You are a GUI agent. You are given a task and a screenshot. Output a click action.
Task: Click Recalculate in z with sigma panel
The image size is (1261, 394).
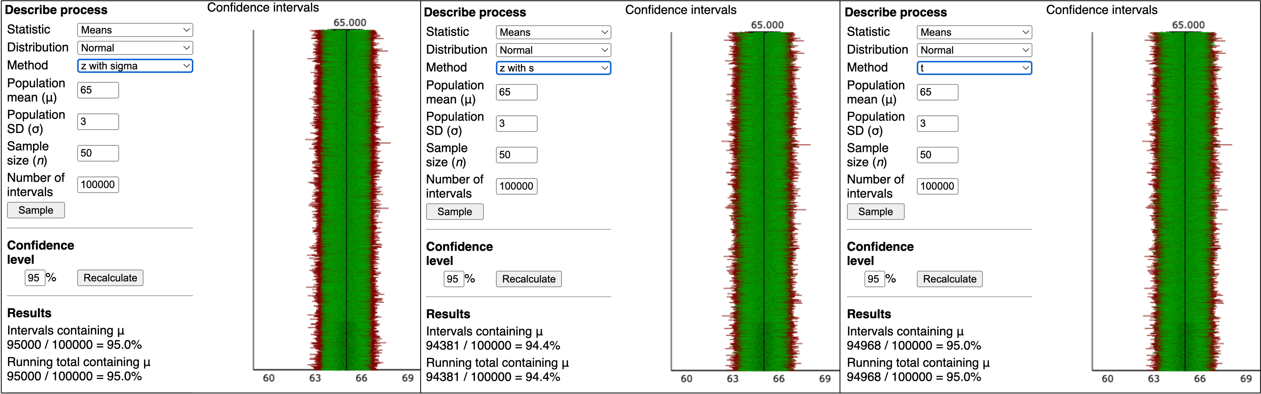(x=110, y=278)
